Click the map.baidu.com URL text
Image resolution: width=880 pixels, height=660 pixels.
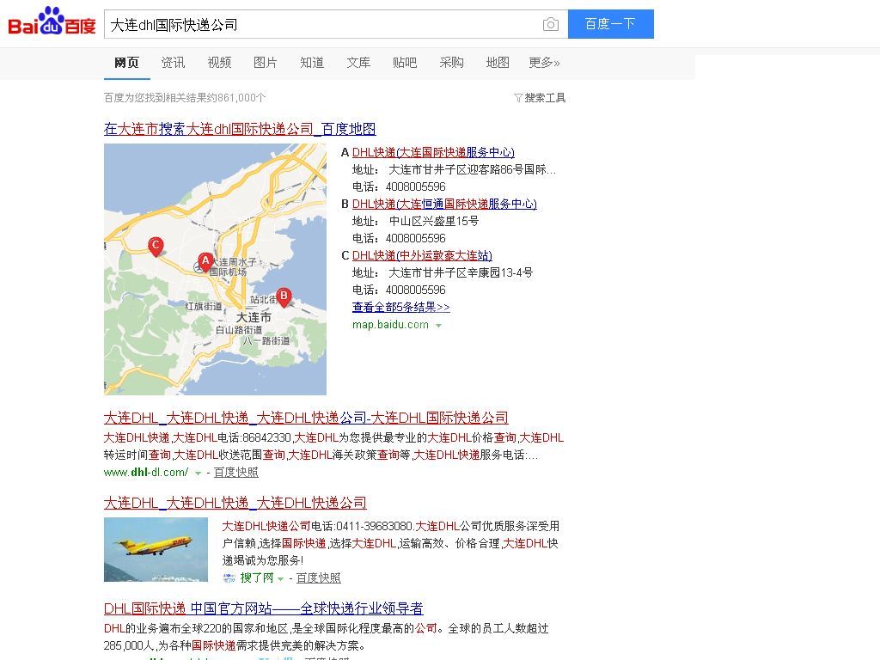(x=390, y=324)
